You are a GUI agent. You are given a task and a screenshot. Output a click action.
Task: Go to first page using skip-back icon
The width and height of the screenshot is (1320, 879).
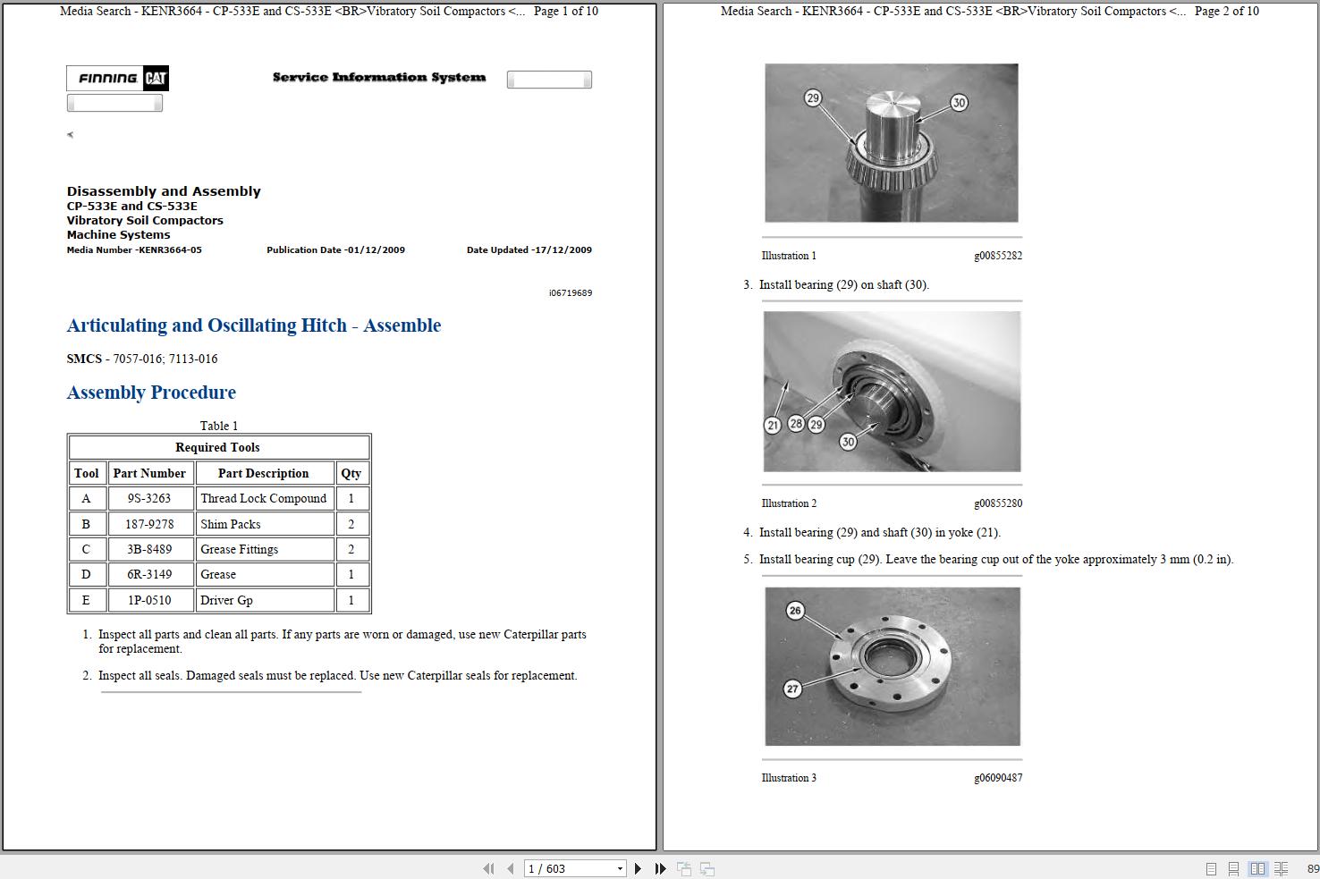point(489,868)
